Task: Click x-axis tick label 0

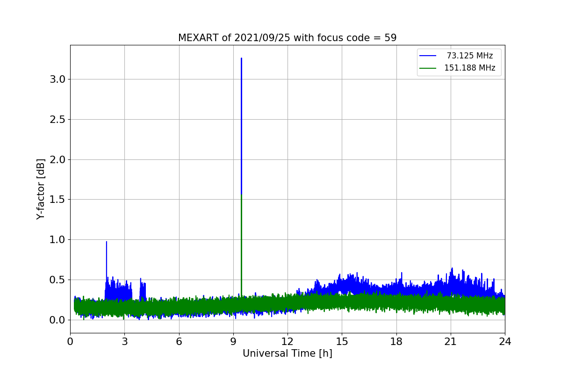Action: 70,342
